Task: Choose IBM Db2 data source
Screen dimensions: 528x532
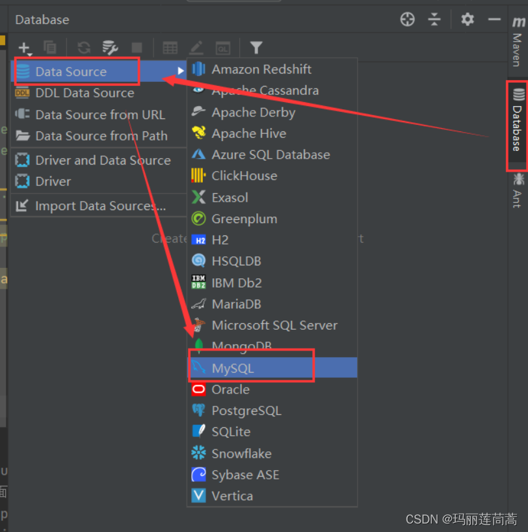Action: point(272,283)
